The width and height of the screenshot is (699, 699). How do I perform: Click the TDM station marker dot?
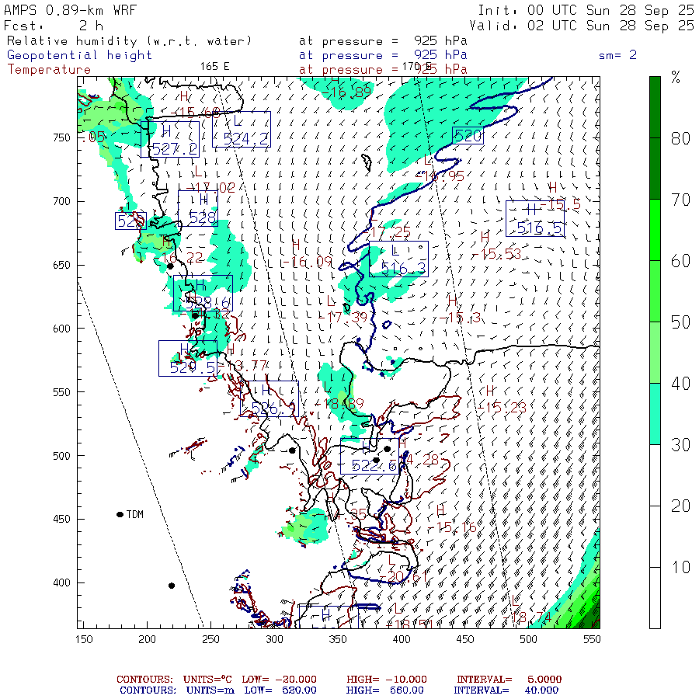click(120, 514)
